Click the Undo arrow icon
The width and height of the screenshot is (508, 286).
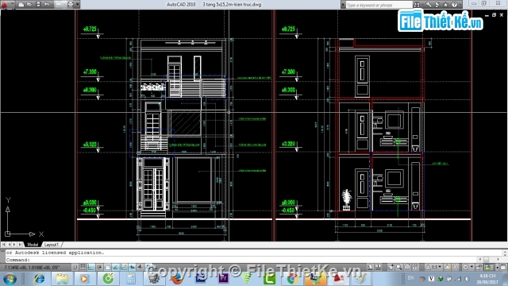click(x=47, y=5)
